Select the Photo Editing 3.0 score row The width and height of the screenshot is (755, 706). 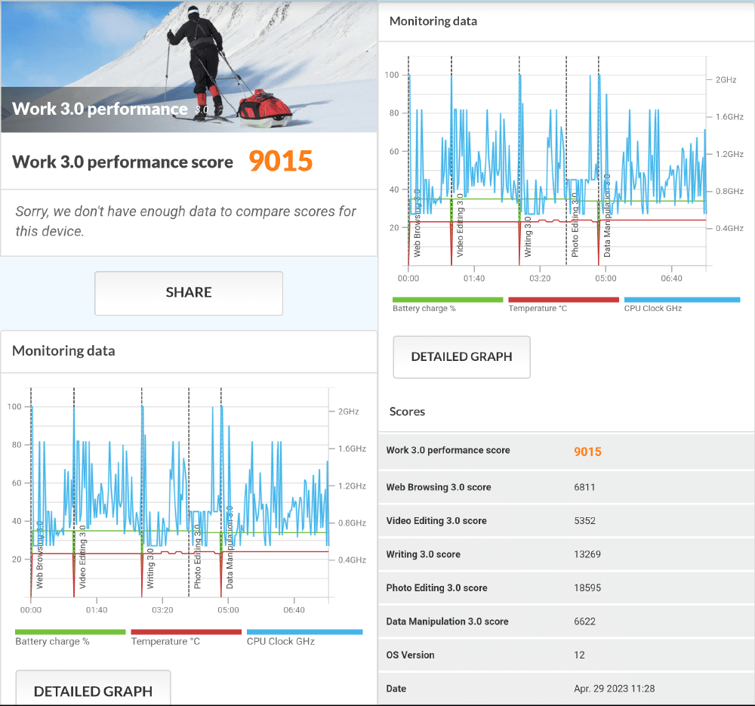click(566, 587)
